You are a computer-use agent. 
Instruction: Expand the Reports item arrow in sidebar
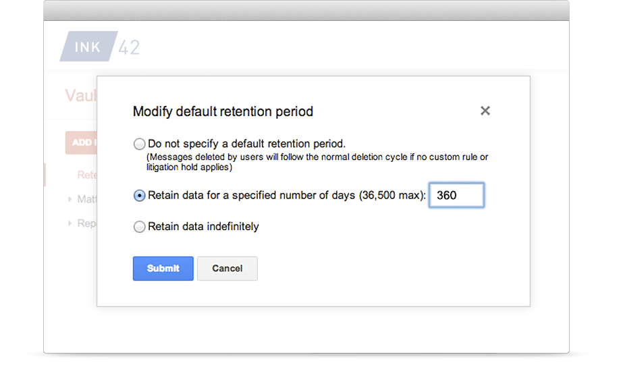70,223
